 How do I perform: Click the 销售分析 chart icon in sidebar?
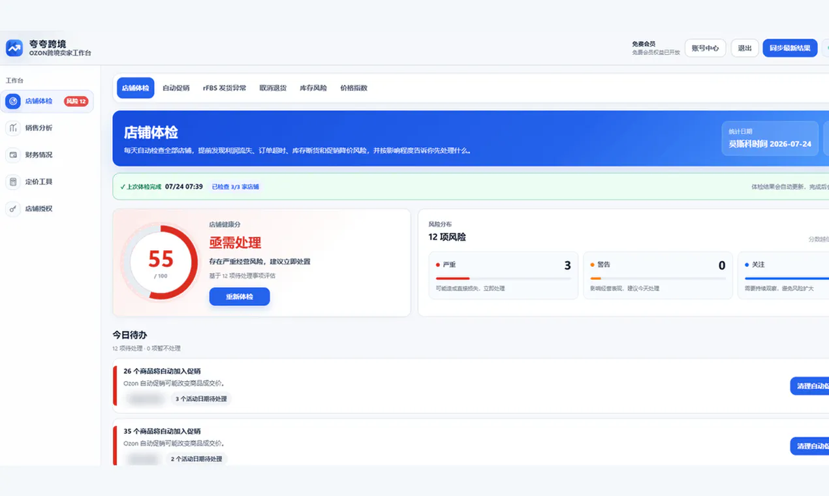click(12, 128)
